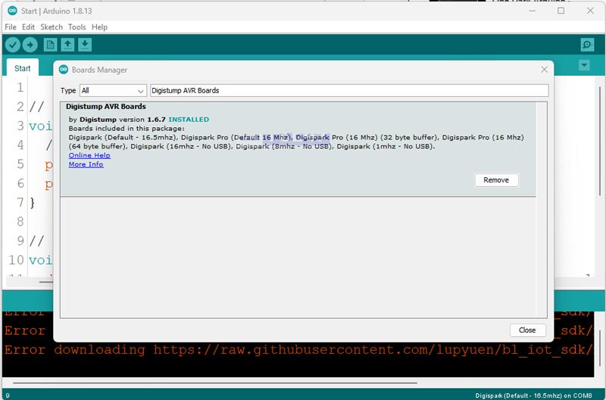Maximize the Arduino window
Image resolution: width=606 pixels, height=400 pixels.
point(561,11)
